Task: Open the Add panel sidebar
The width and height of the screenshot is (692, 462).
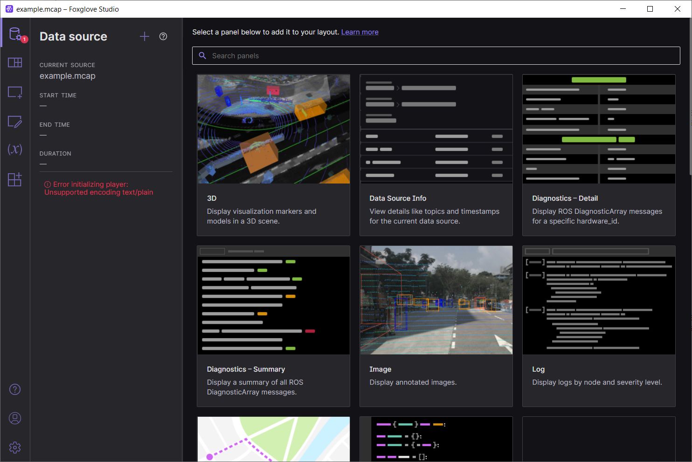Action: [x=15, y=92]
